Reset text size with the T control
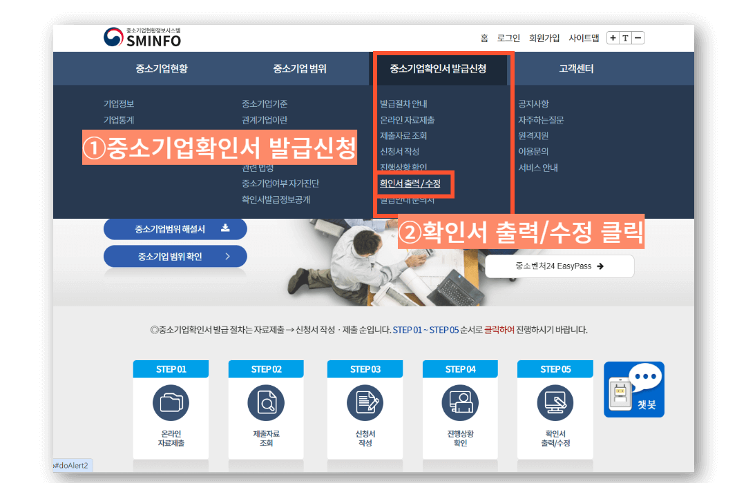 click(626, 38)
